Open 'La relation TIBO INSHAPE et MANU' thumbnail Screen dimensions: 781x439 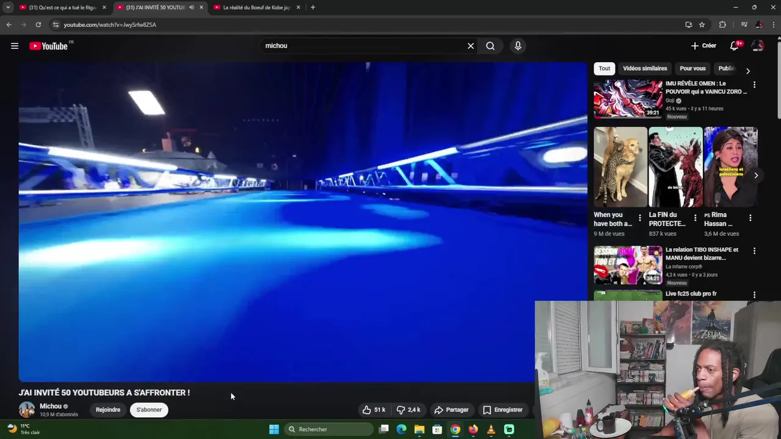click(628, 265)
